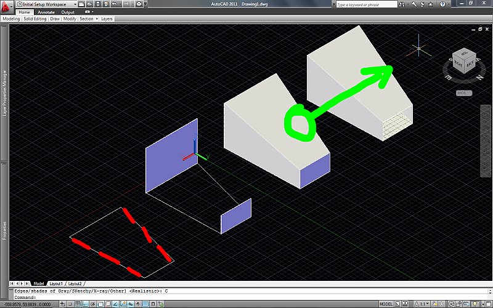Image resolution: width=493 pixels, height=308 pixels.
Task: Open the Solid Editing panel
Action: pos(35,19)
